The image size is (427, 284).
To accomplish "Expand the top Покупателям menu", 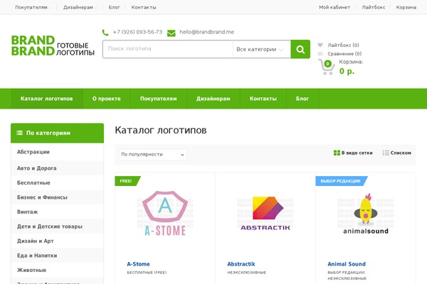I will click(33, 7).
